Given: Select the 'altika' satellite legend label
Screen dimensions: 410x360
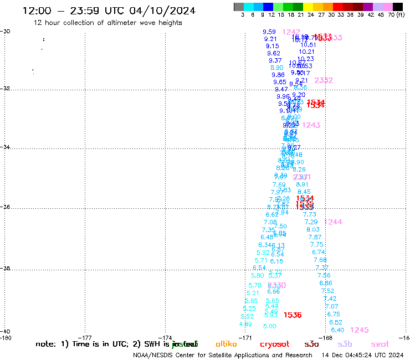Looking at the screenshot, I should point(226,344).
